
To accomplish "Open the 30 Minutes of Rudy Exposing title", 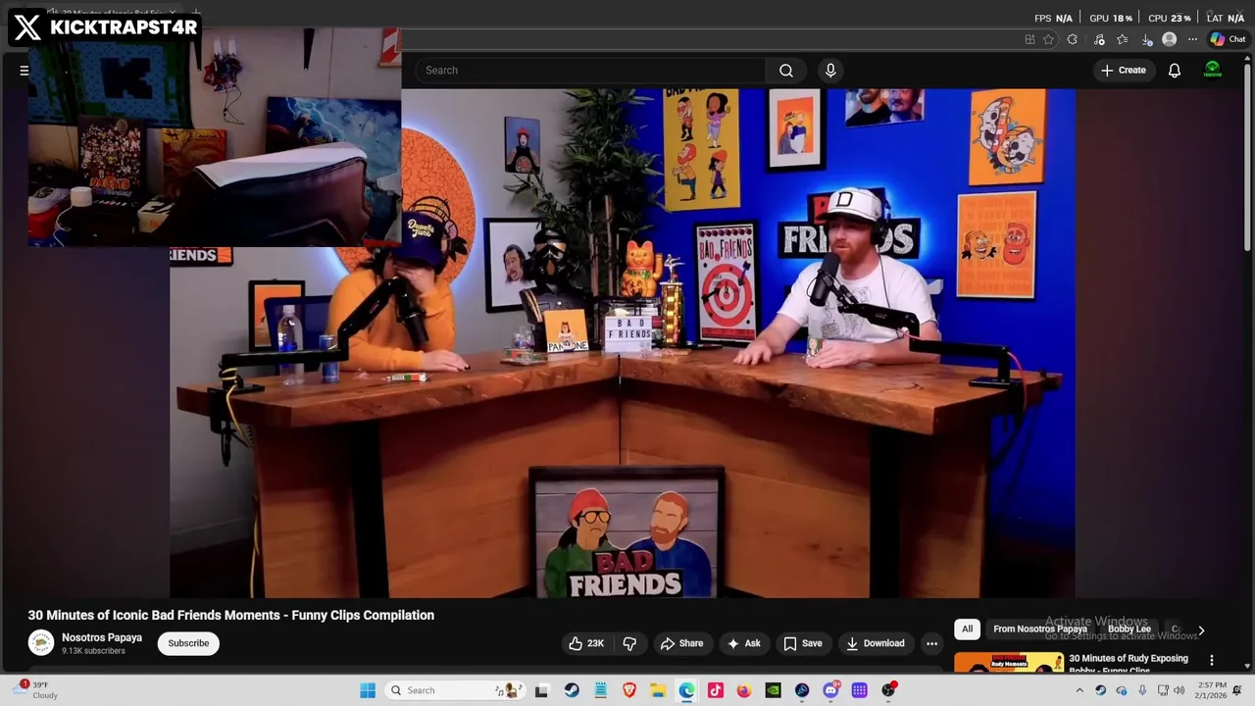I will (1129, 664).
